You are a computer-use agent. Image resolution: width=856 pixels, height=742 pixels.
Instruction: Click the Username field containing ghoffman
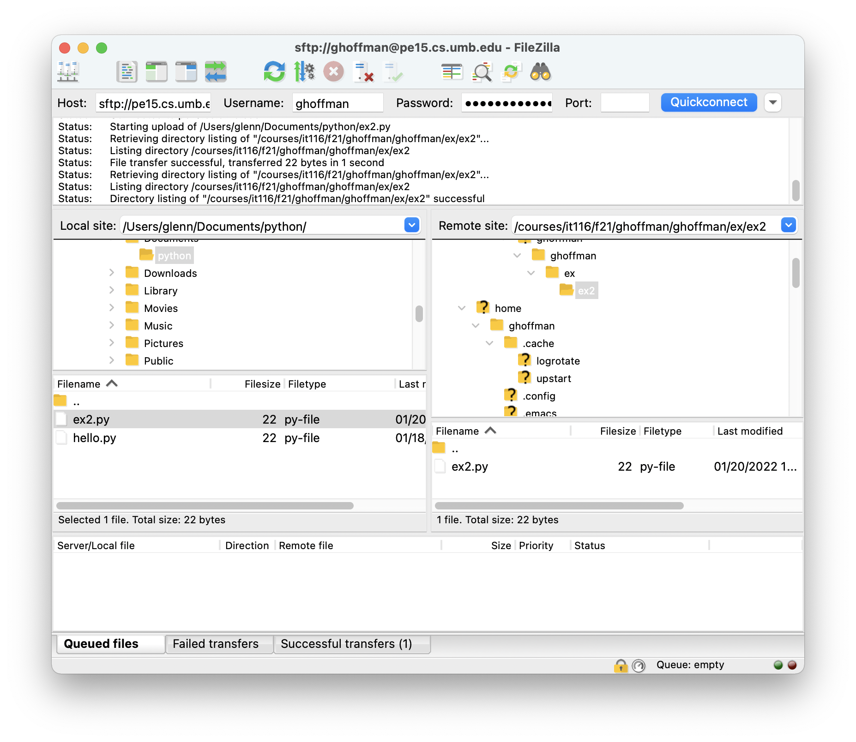coord(338,103)
